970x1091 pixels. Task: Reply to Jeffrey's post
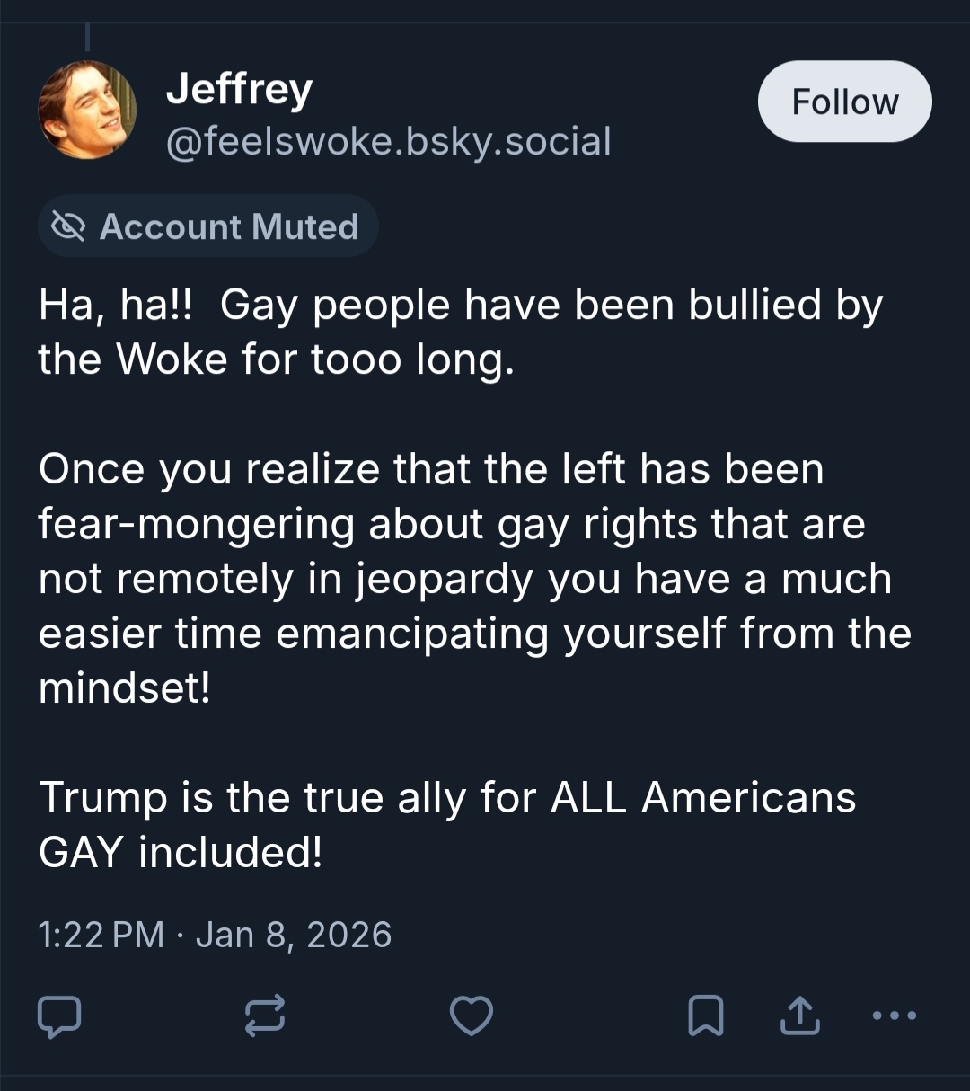59,1016
